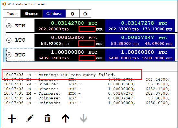178x128 pixels.
Task: Click Coinbase BTC value 5500.9000 EUR
Action: [157, 58]
